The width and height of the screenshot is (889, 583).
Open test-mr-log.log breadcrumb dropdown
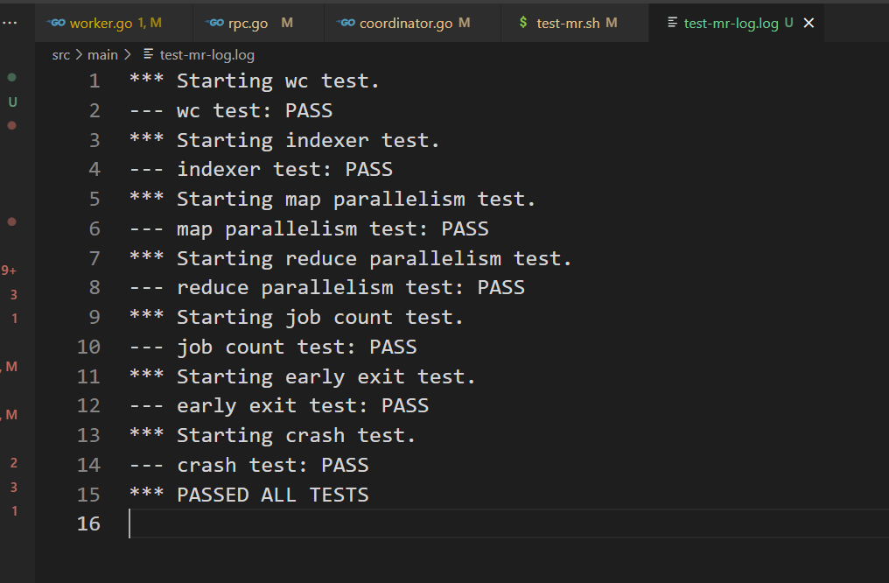pyautogui.click(x=206, y=54)
